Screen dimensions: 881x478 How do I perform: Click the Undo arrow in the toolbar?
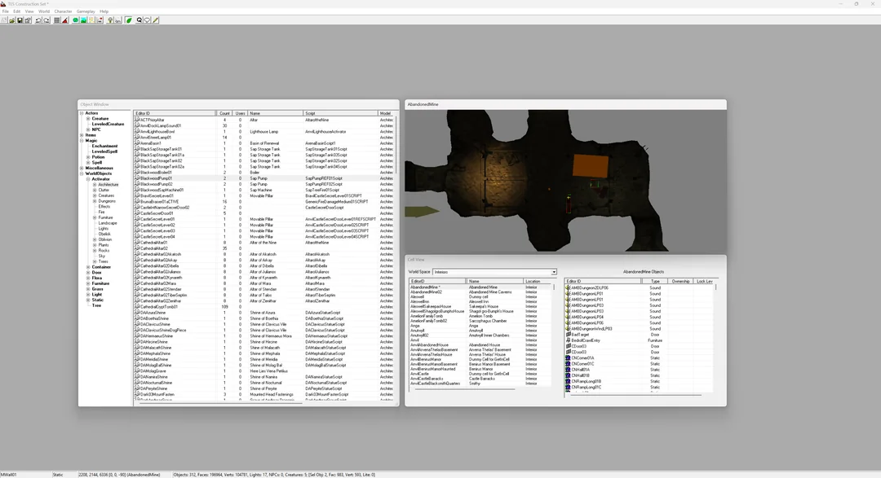(38, 20)
